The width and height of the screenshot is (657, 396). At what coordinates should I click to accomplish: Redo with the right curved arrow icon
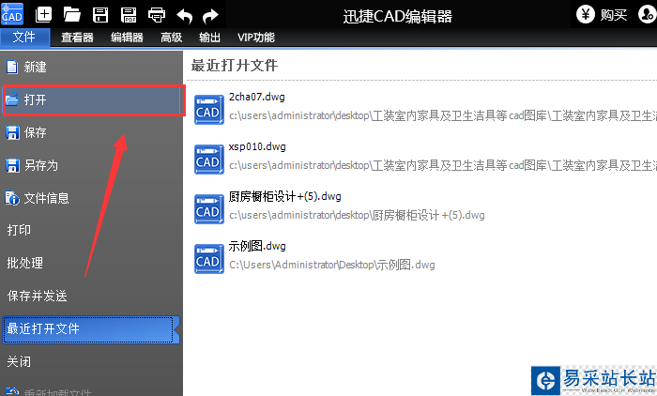(210, 16)
